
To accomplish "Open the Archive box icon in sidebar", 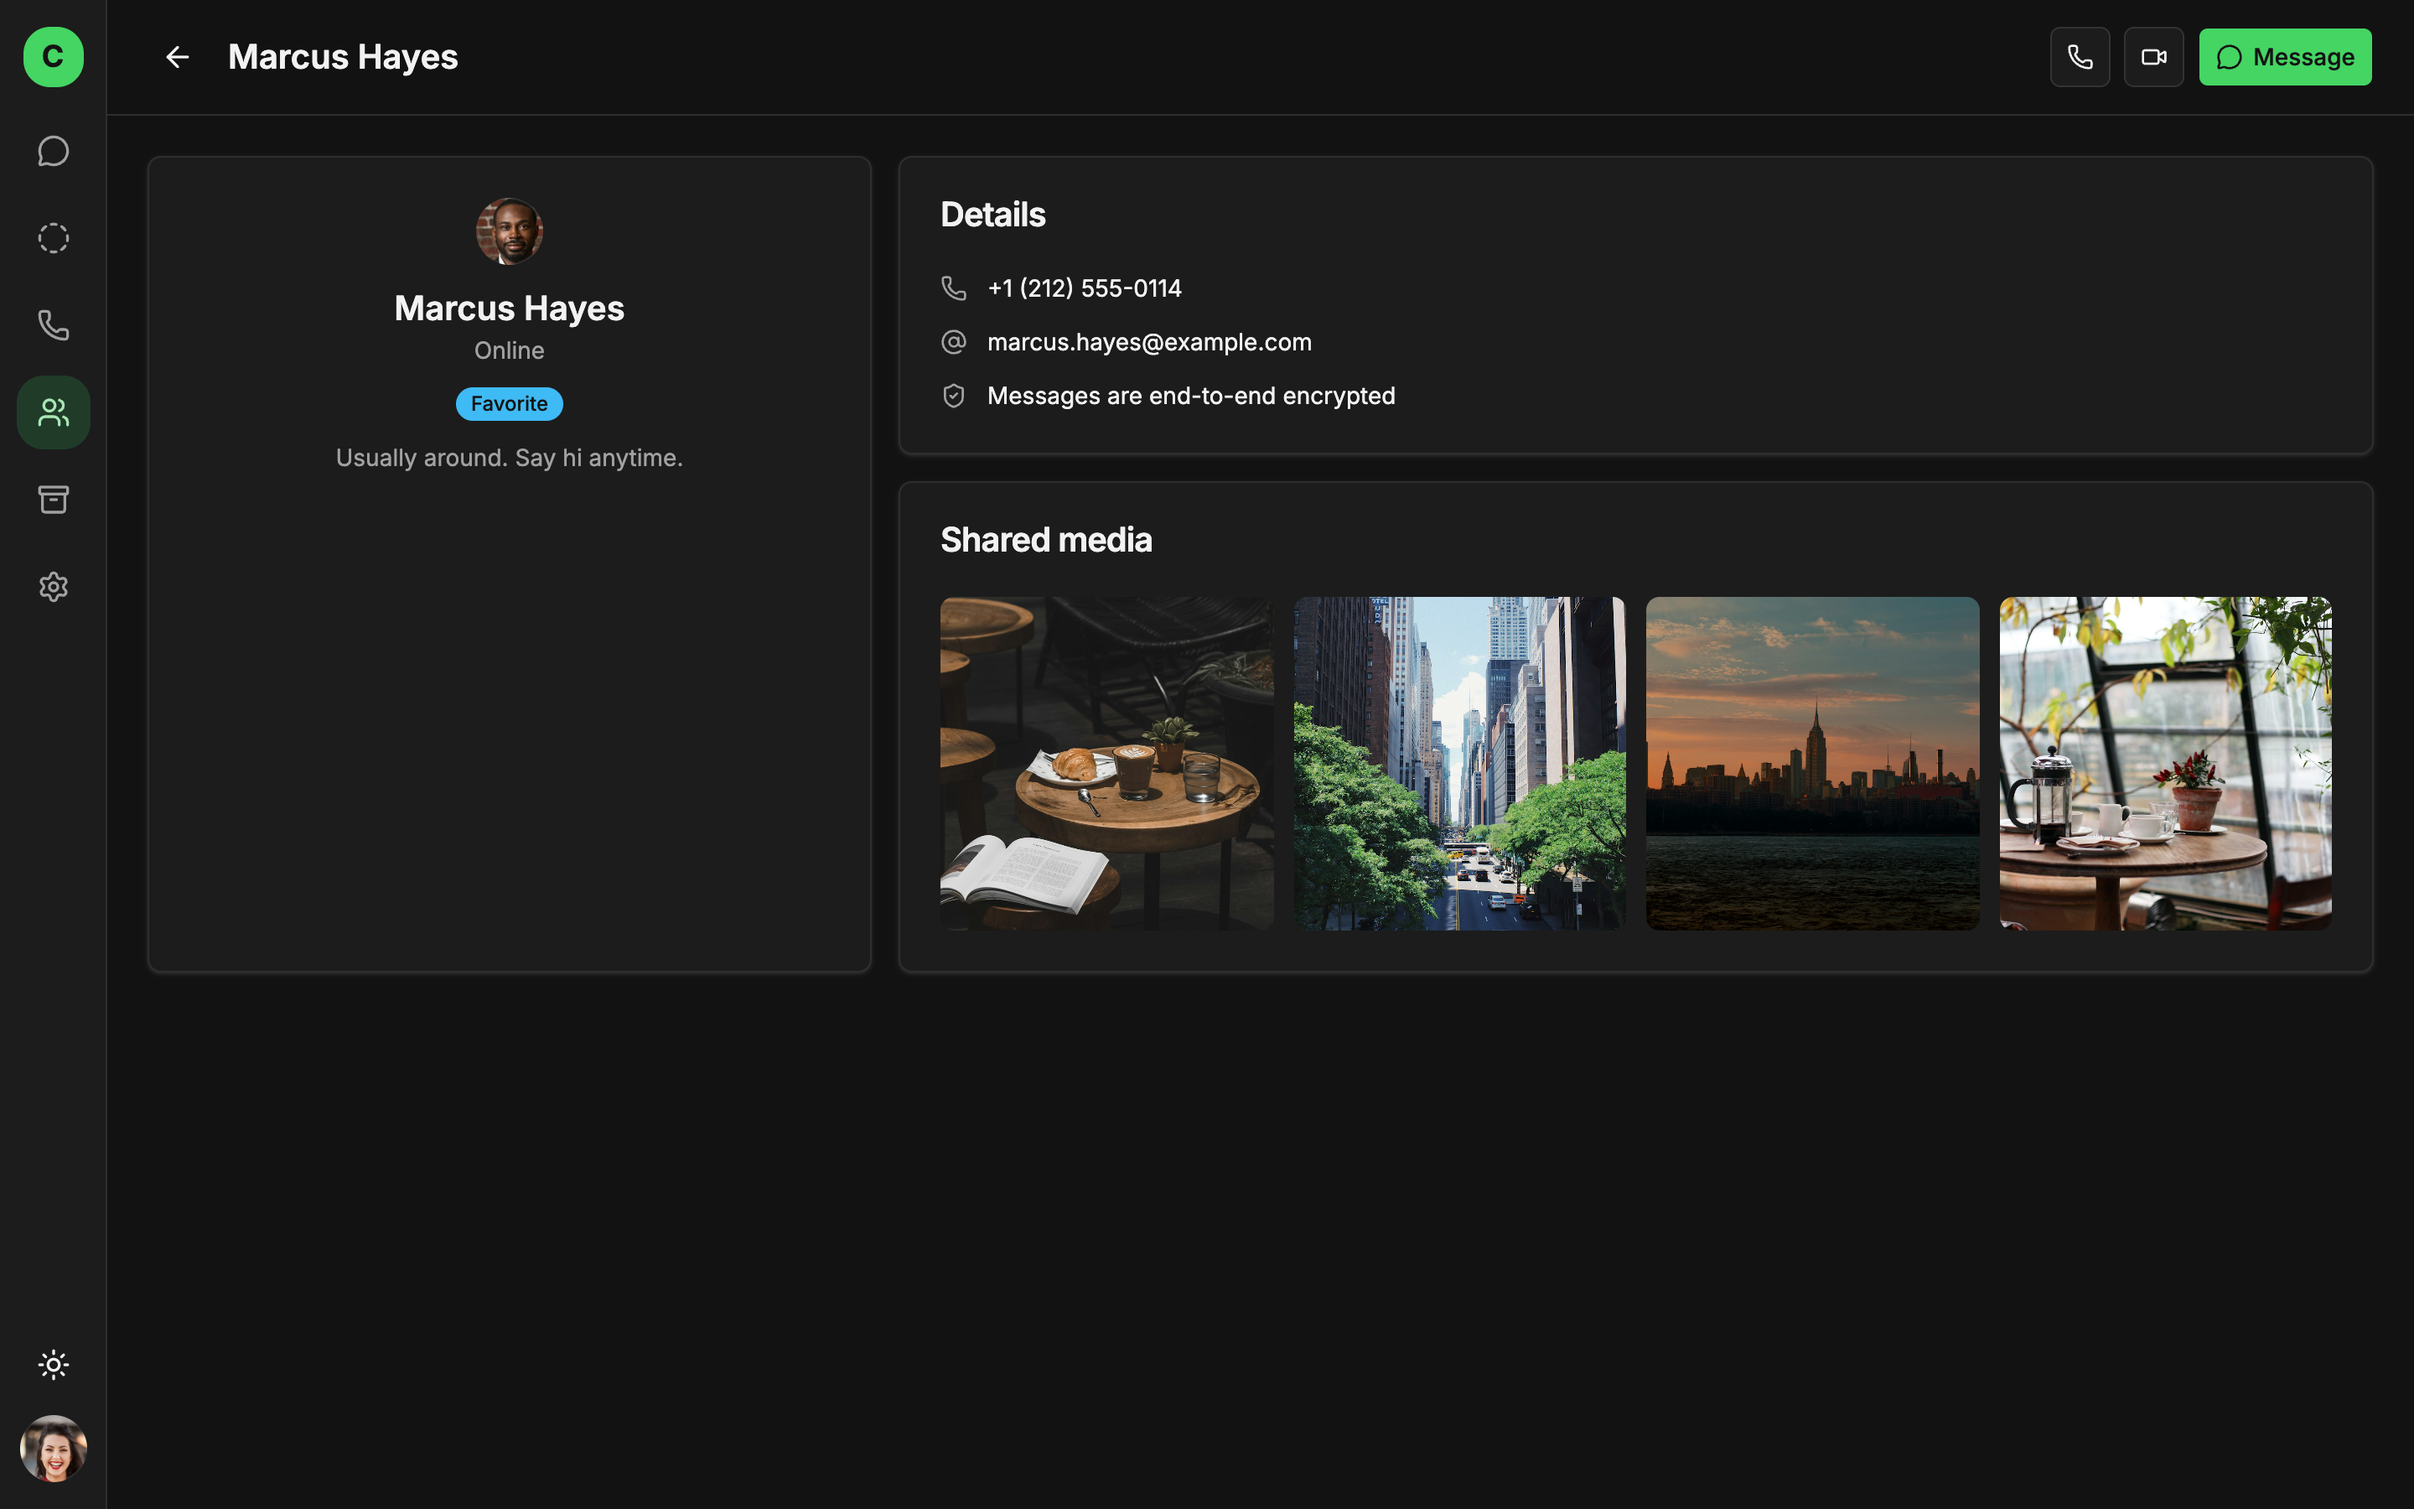I will click(53, 499).
